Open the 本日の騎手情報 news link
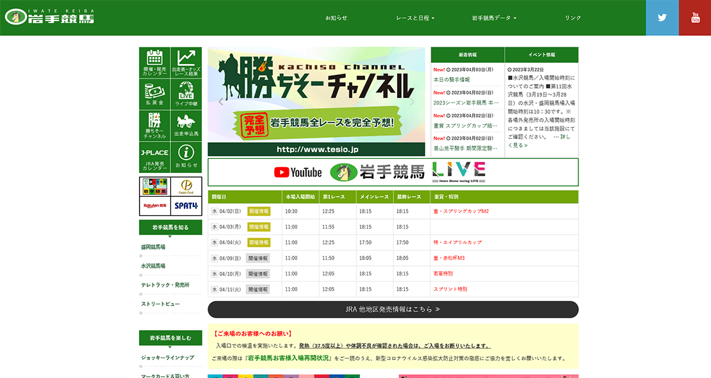Viewport: 711px width, 378px height. [x=452, y=80]
